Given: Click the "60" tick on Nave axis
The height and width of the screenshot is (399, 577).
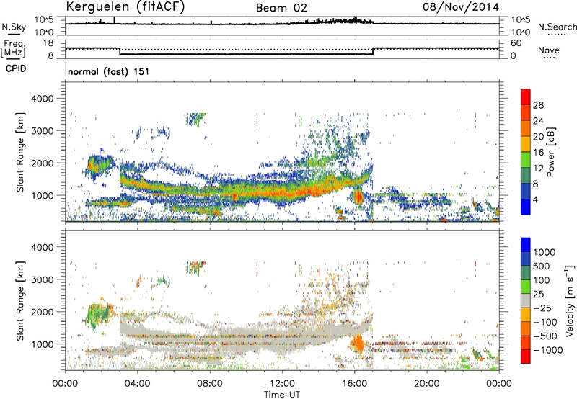Looking at the screenshot, I should pyautogui.click(x=516, y=43).
